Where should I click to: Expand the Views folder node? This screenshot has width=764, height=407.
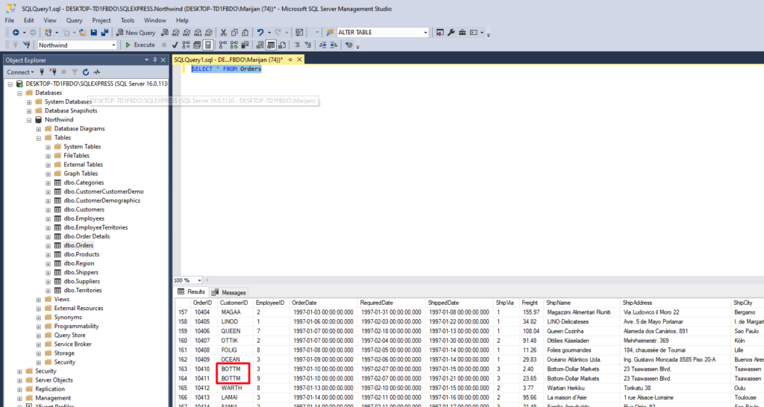(x=39, y=300)
